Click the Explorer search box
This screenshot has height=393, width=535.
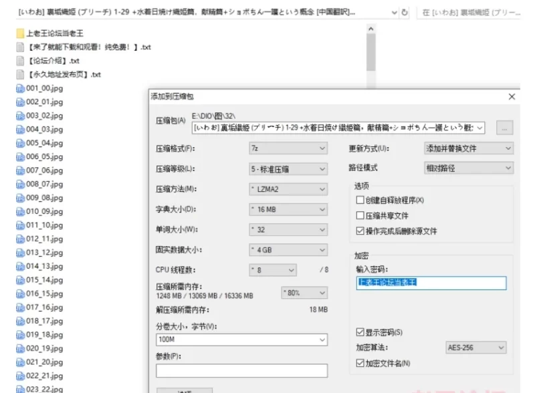[x=469, y=12]
